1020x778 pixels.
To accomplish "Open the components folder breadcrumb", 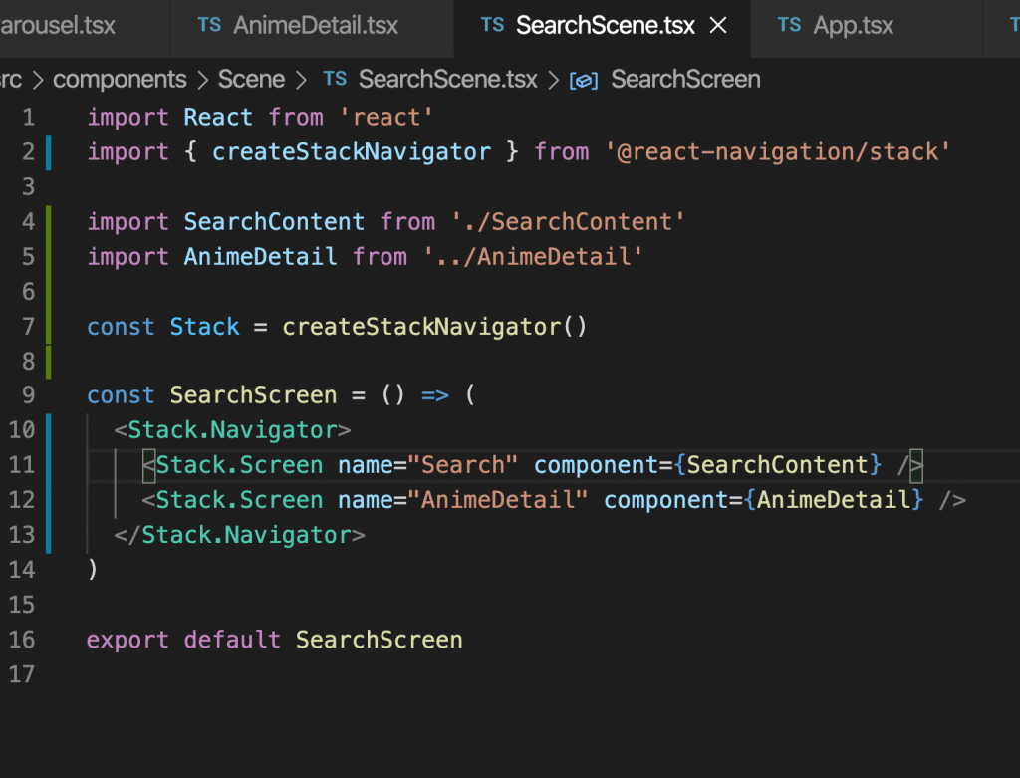I will pyautogui.click(x=120, y=80).
